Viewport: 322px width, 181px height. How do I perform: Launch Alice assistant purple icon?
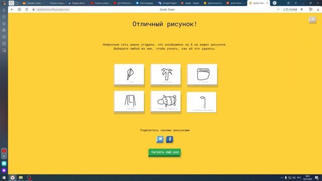point(4,170)
